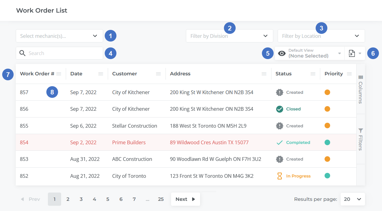Open the Columns side panel tab
The width and height of the screenshot is (382, 211).
pyautogui.click(x=360, y=89)
